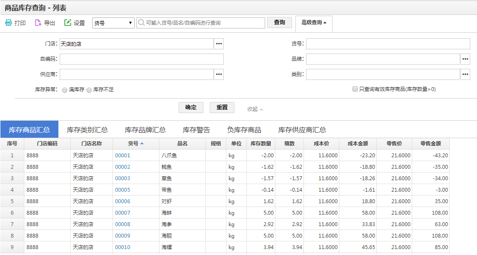
Task: Click the 类别 input field
Action: pos(383,74)
